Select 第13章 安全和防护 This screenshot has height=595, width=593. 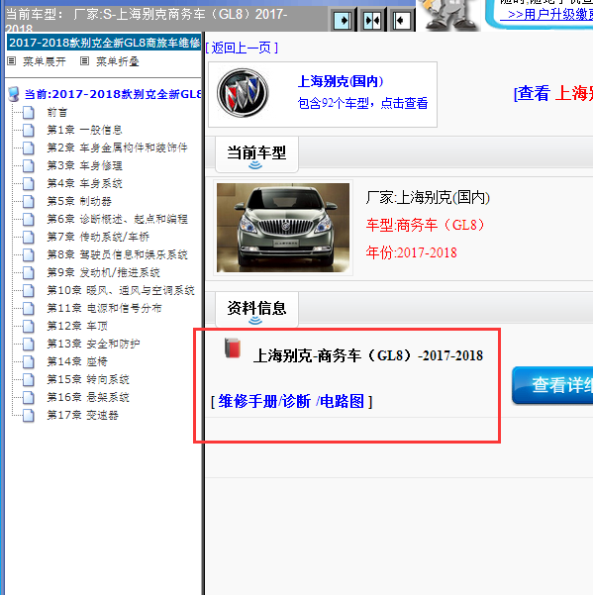[93, 345]
